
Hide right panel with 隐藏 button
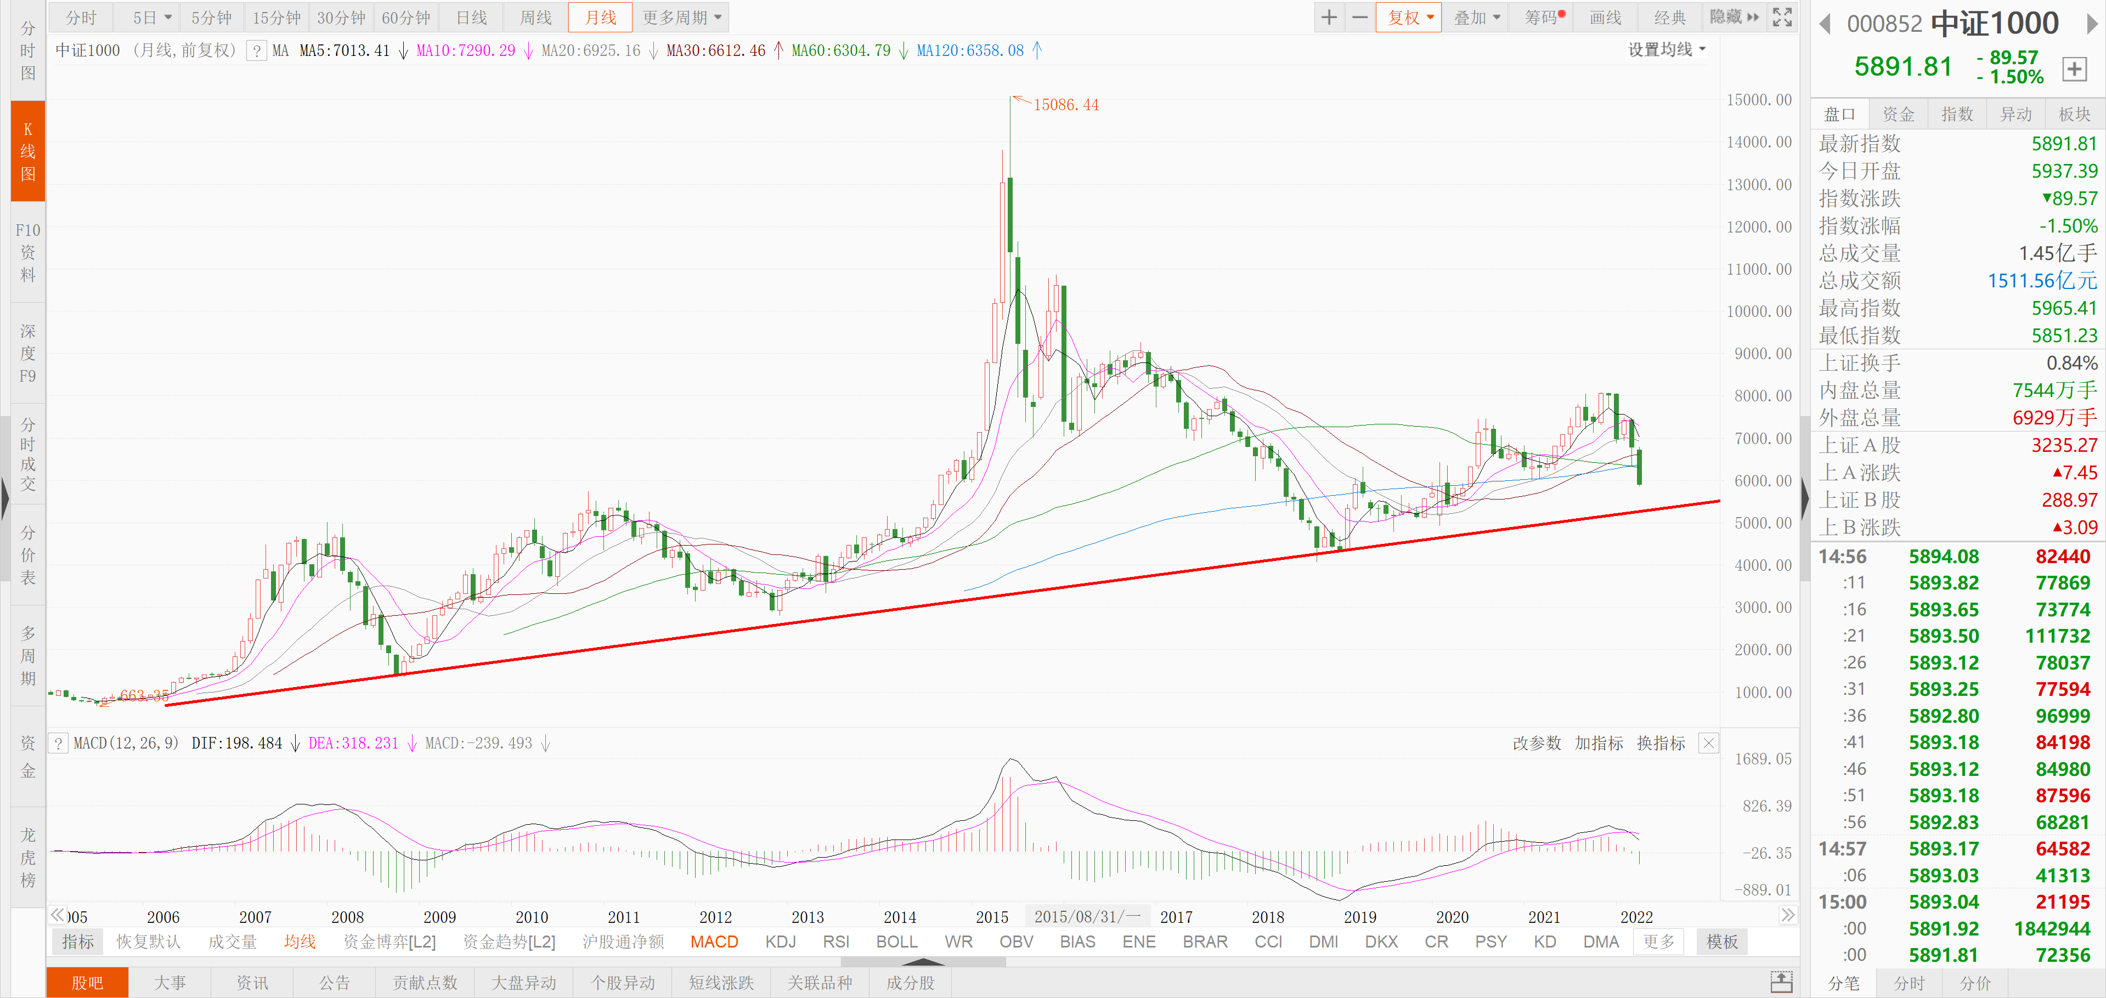tap(1734, 17)
